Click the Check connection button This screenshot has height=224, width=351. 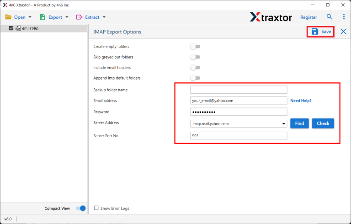[x=323, y=123]
